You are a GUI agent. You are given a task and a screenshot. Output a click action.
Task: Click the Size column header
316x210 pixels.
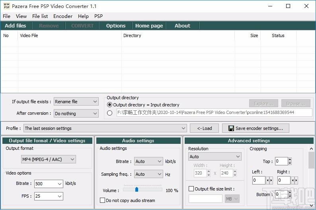(248, 35)
